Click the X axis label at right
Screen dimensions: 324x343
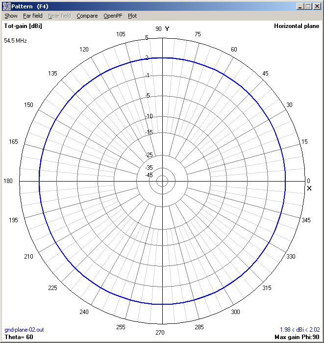[309, 188]
